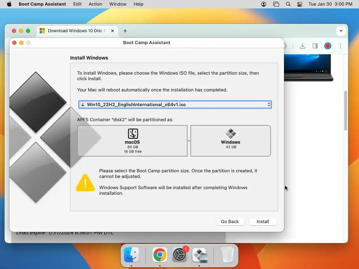Image resolution: width=359 pixels, height=269 pixels.
Task: Open the Edit menu
Action: pyautogui.click(x=77, y=4)
